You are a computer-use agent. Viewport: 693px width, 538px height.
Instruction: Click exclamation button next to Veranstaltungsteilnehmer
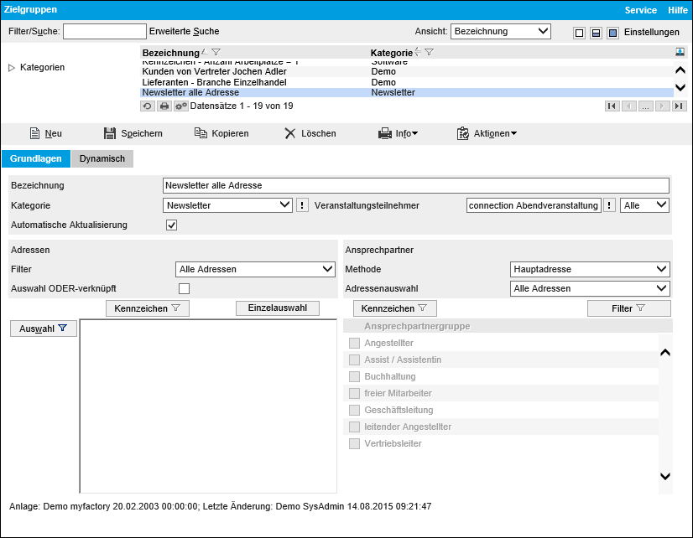click(x=609, y=205)
